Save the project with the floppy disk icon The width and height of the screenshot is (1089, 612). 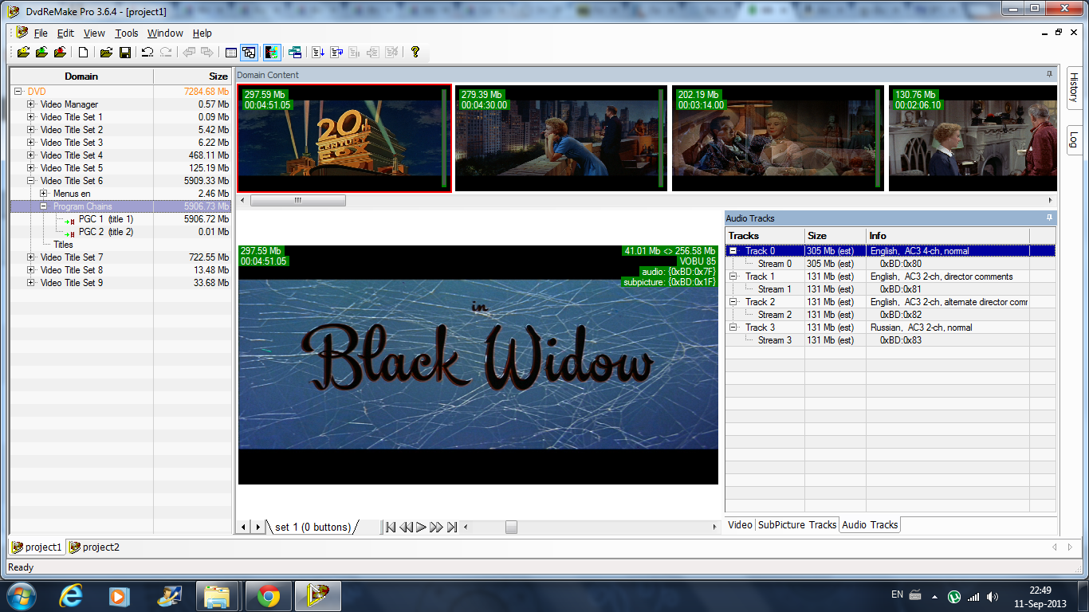[x=125, y=53]
